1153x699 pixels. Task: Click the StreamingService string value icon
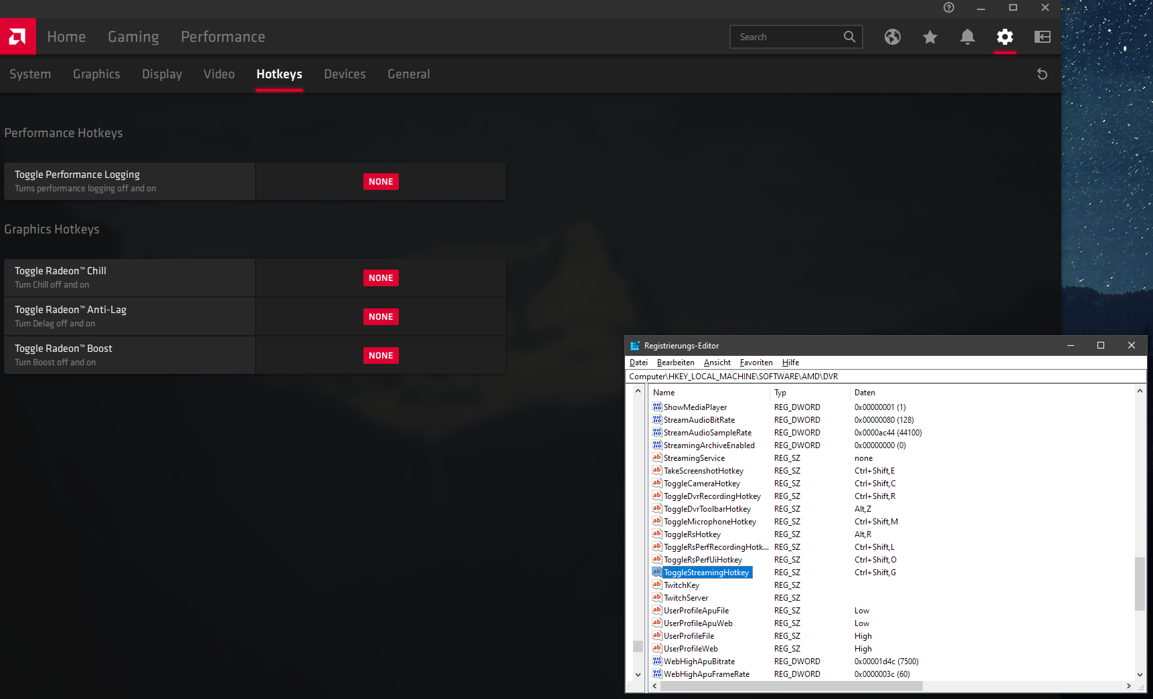click(657, 458)
